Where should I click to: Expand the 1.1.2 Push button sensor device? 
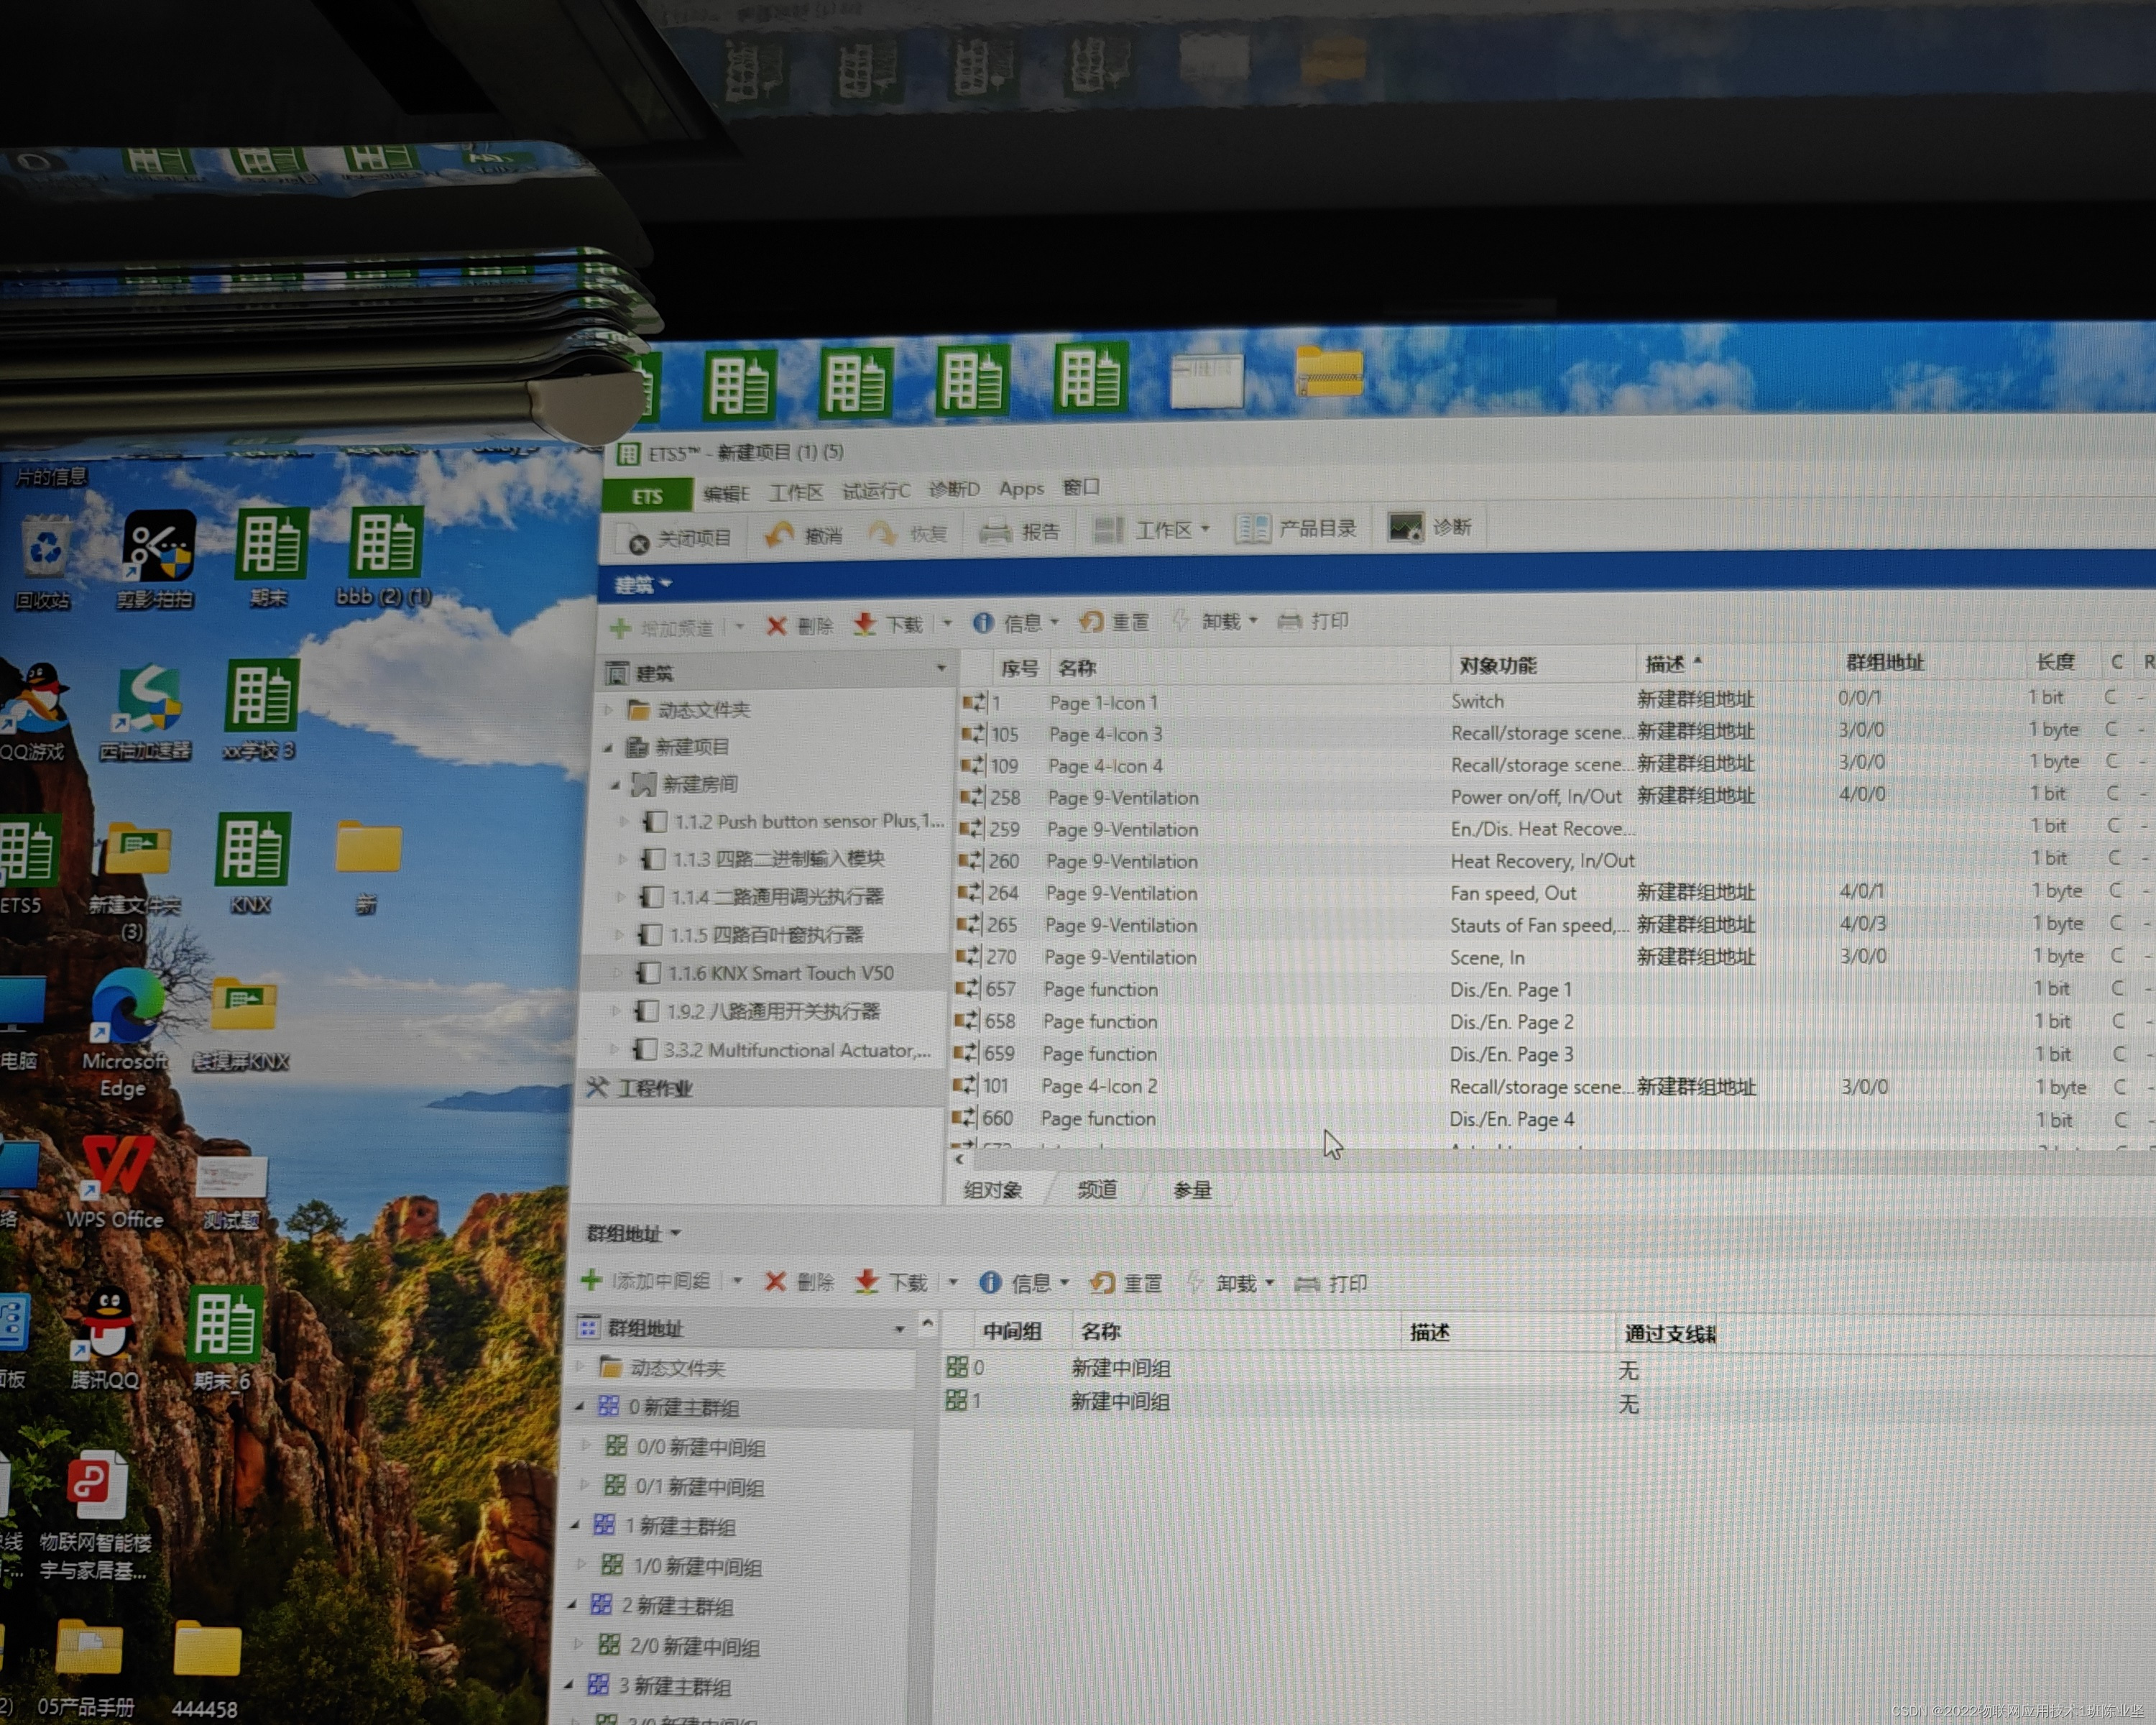624,822
